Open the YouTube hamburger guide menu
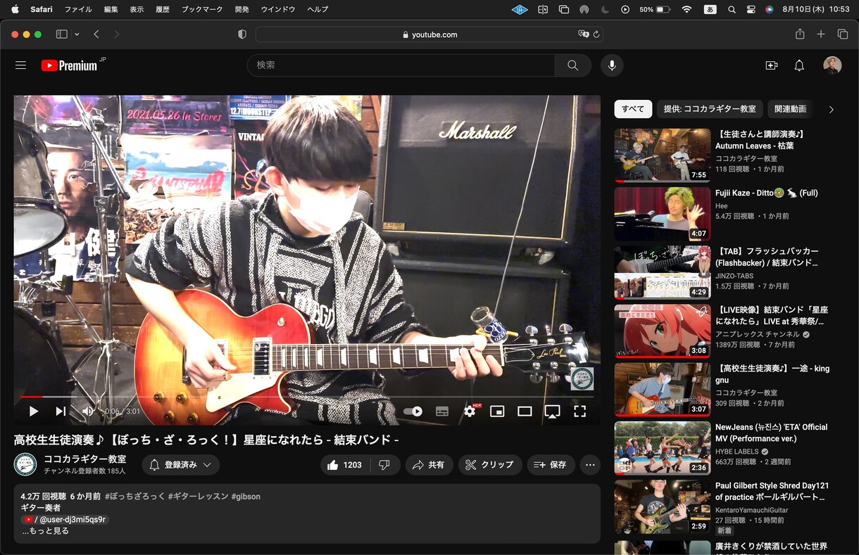Screen dimensions: 859x555 coord(20,65)
